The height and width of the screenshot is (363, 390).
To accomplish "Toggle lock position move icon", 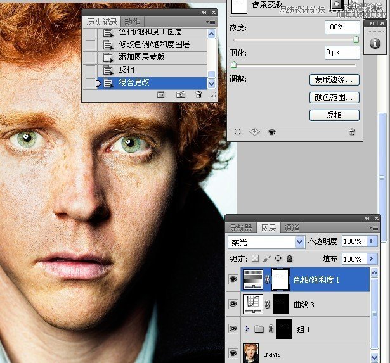I will pos(278,258).
